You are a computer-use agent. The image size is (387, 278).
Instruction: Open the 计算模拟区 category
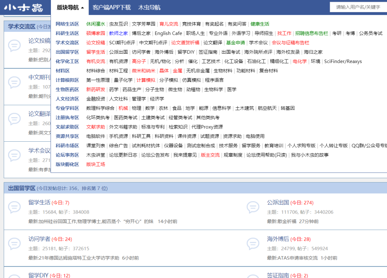(67, 80)
